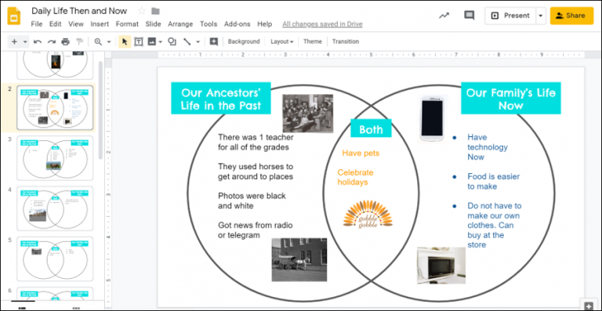
Task: Expand the insert image dropdown arrow
Action: pyautogui.click(x=161, y=42)
